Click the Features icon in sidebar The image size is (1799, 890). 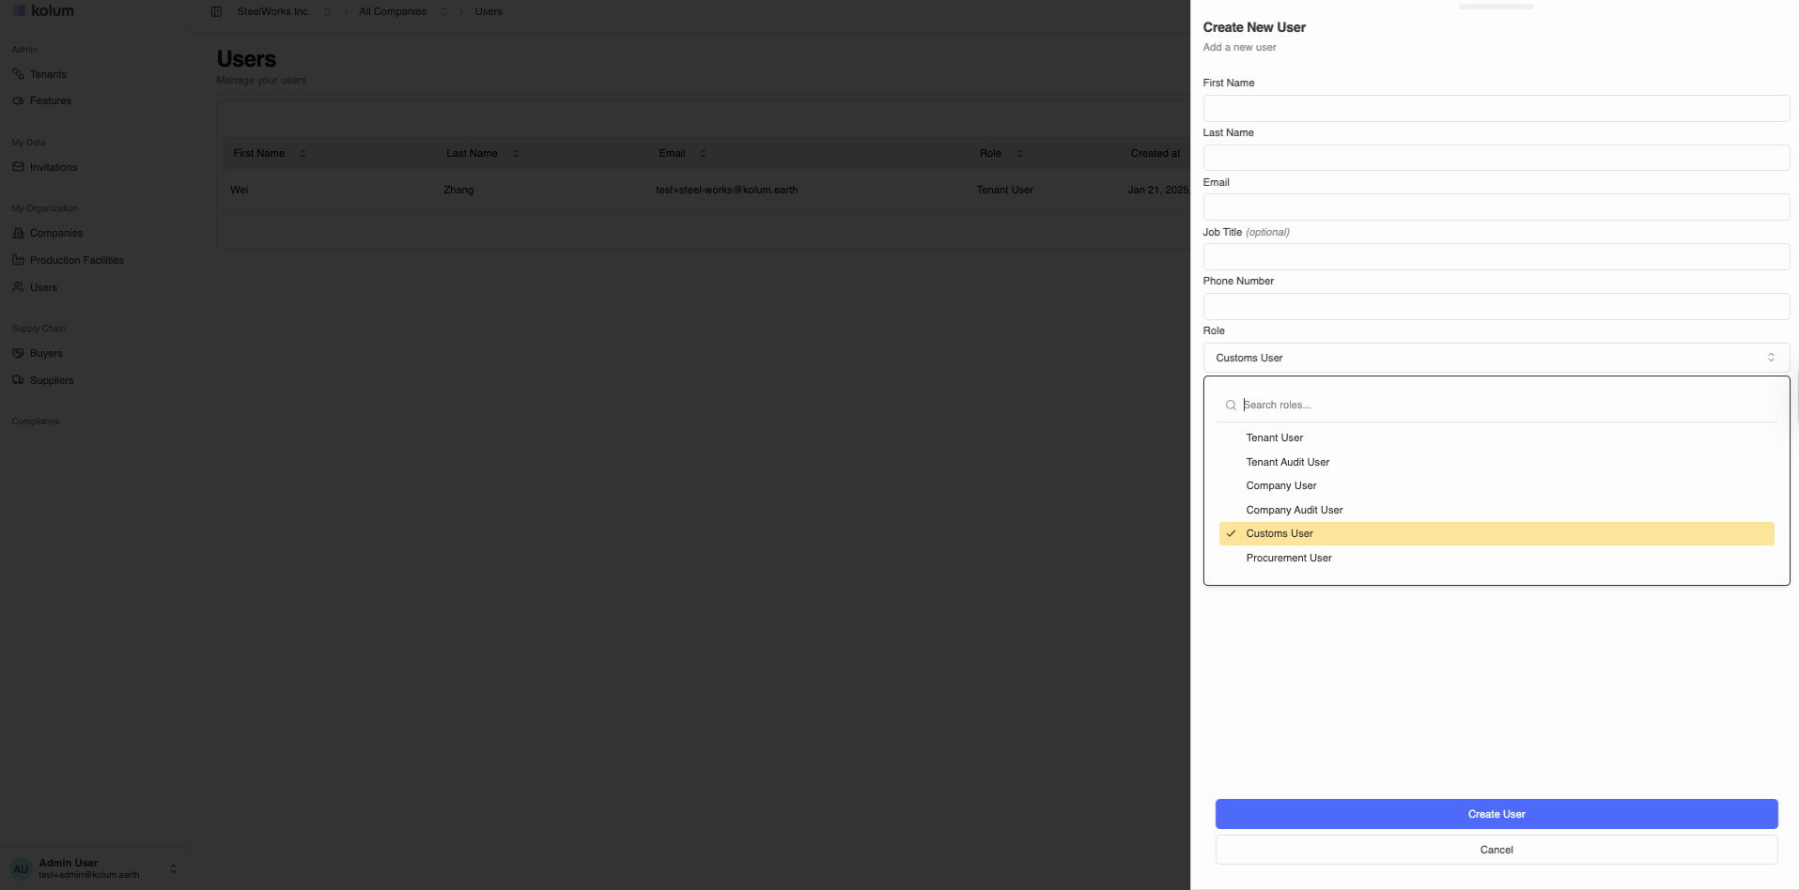pyautogui.click(x=18, y=100)
